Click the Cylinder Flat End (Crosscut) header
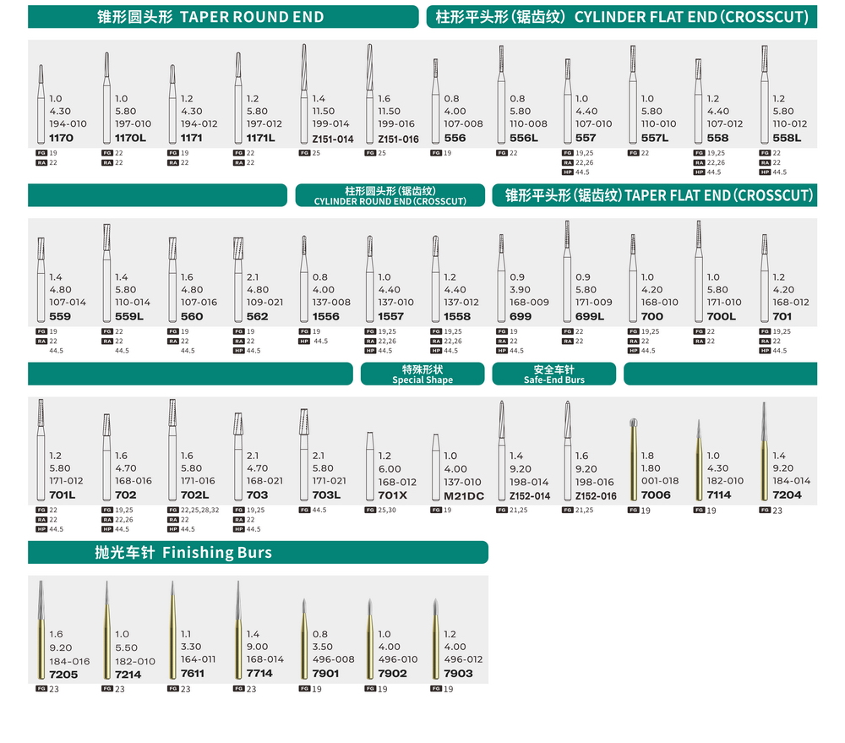Screen dimensions: 845x743 [621, 17]
